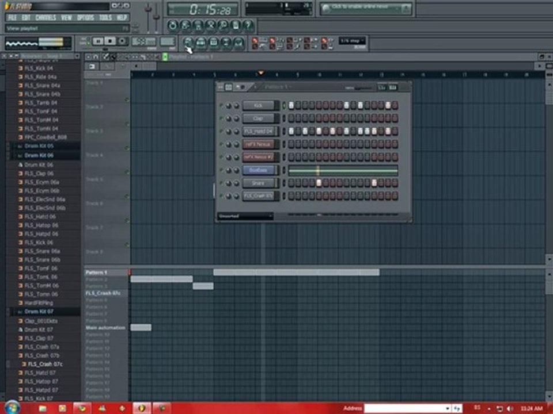Image resolution: width=553 pixels, height=414 pixels.
Task: Open the VIEW menu
Action: click(x=66, y=17)
